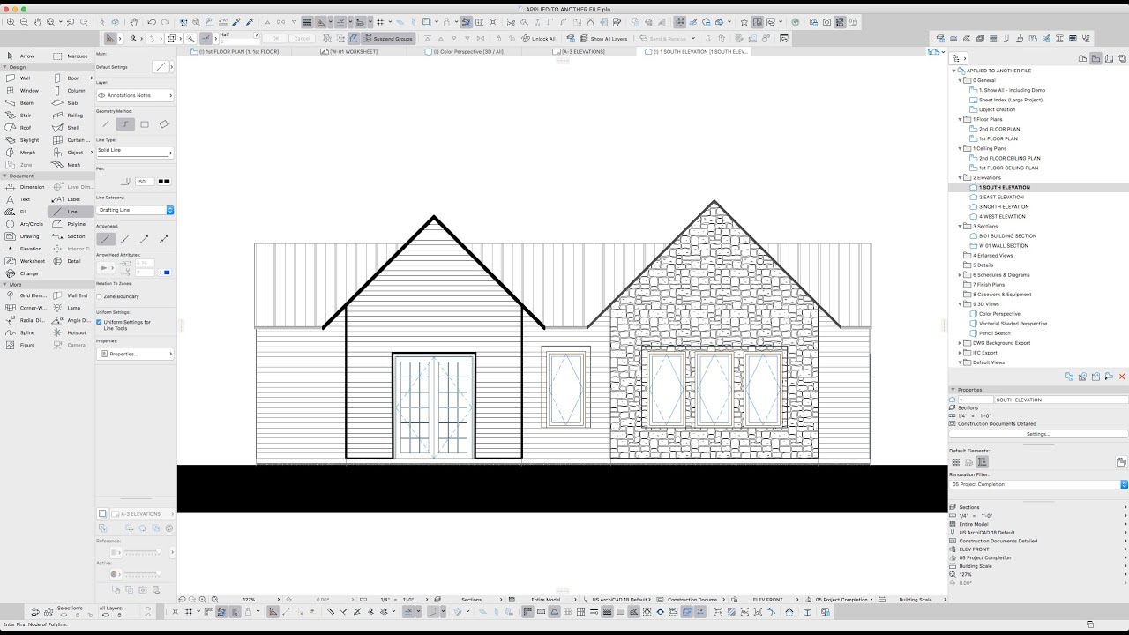Image resolution: width=1129 pixels, height=635 pixels.
Task: Select both-ends arrowhead option
Action: tap(164, 239)
